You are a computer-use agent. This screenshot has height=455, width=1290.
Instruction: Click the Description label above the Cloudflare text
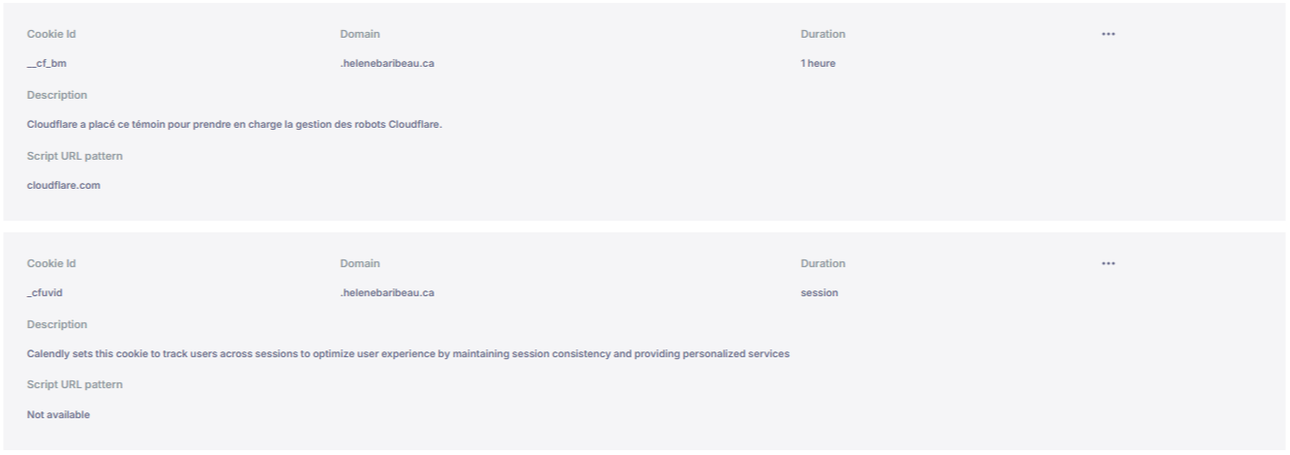pos(56,95)
